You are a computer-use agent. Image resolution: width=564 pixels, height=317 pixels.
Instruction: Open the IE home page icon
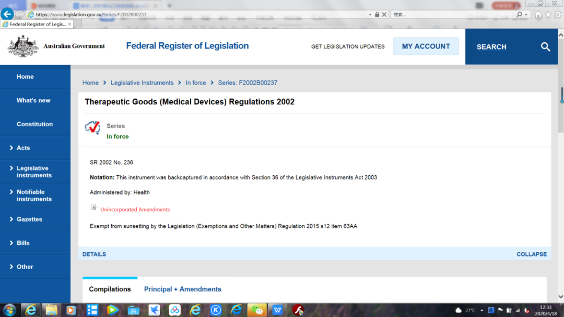point(538,15)
